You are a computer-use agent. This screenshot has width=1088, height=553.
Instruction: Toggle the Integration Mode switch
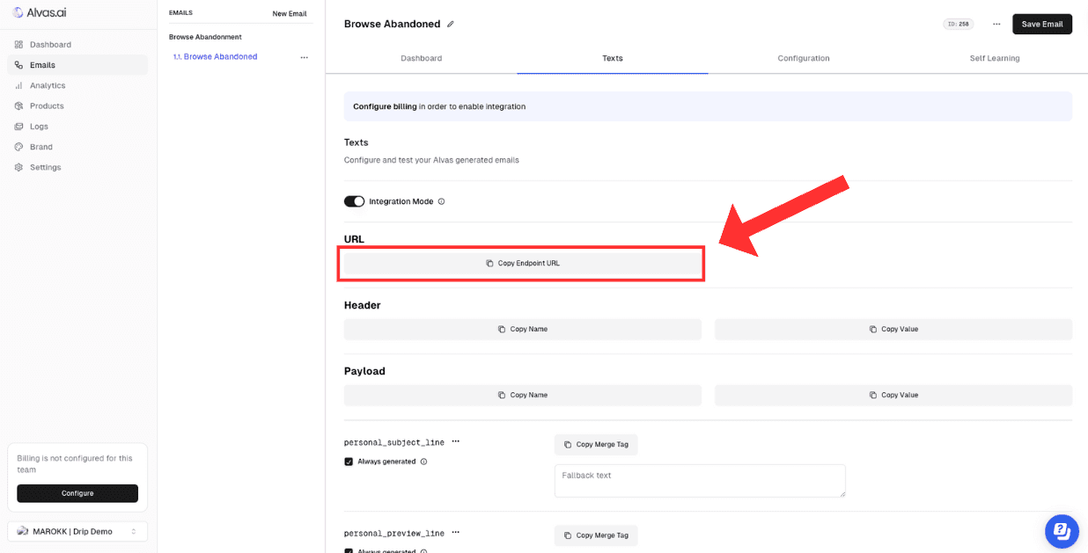(354, 201)
